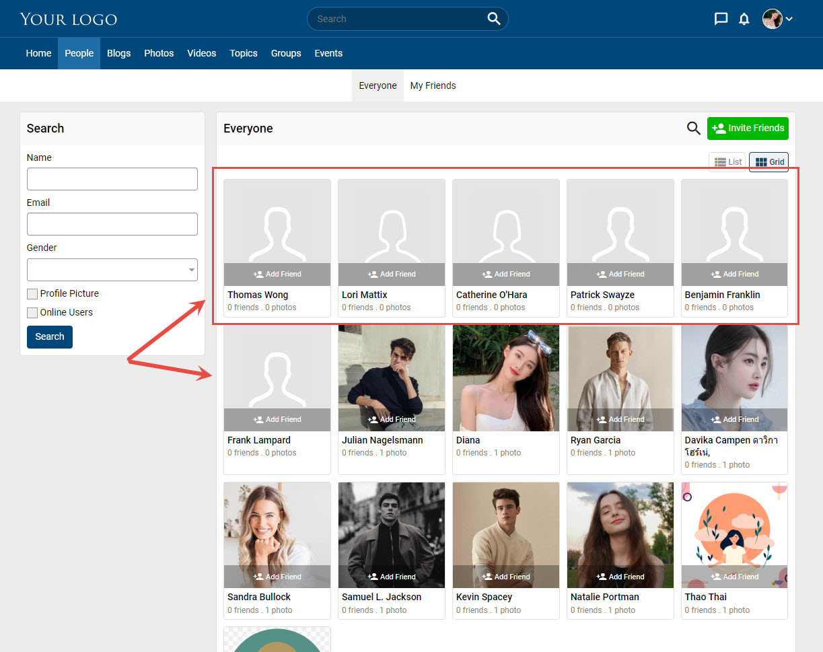The width and height of the screenshot is (823, 652).
Task: Tick the Online Users checkbox
Action: pos(32,313)
